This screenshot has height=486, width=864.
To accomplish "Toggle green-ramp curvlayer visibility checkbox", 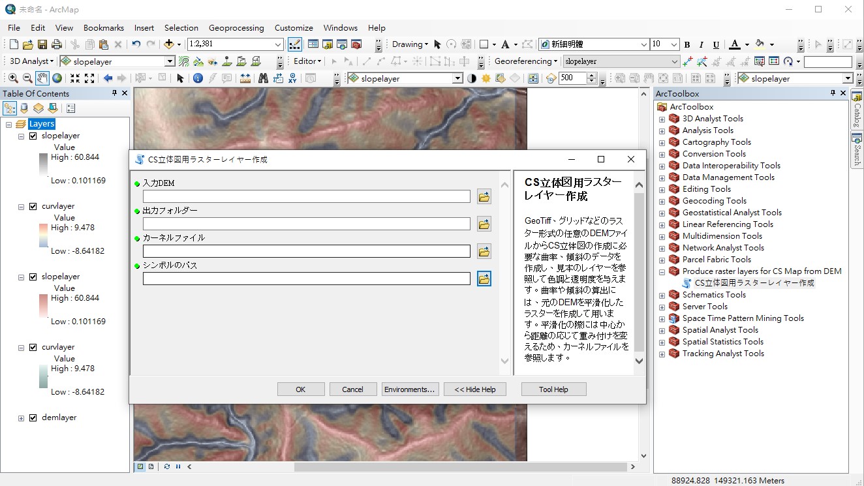I will click(x=33, y=347).
